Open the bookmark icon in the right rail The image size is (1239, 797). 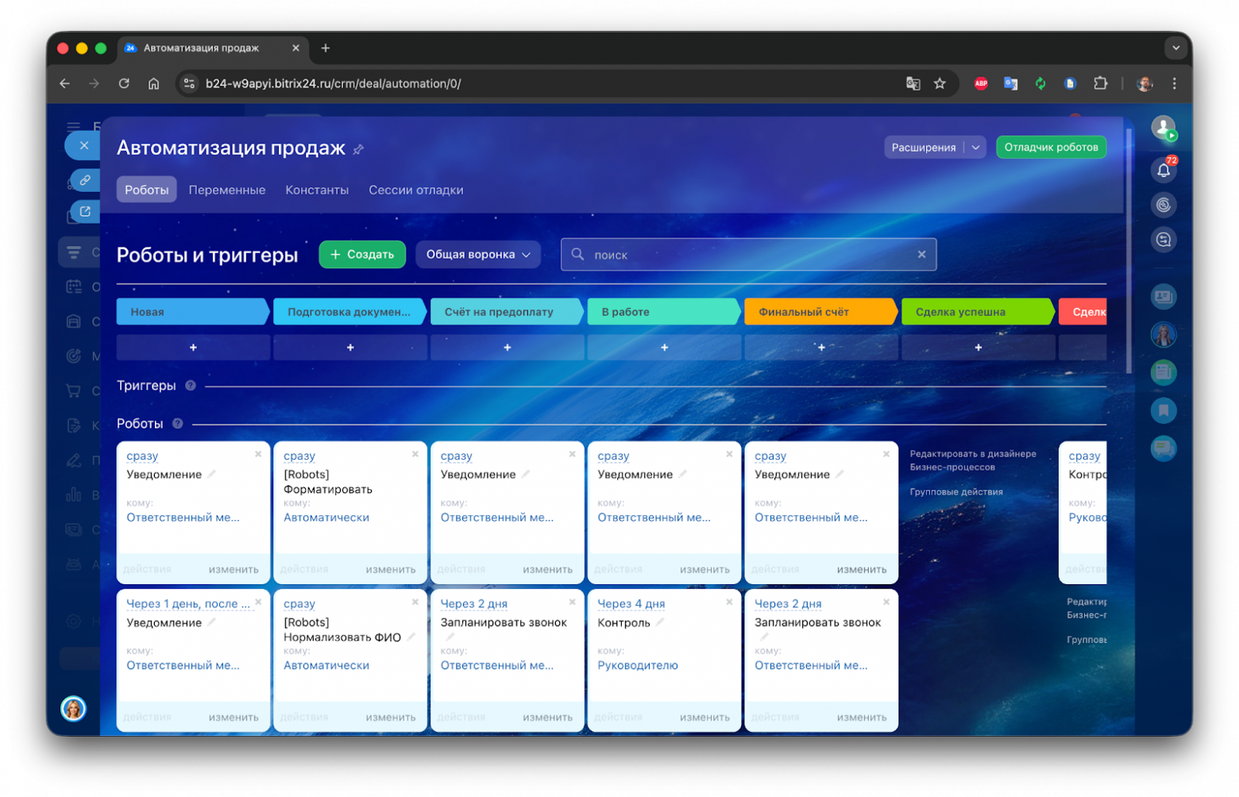[1164, 410]
